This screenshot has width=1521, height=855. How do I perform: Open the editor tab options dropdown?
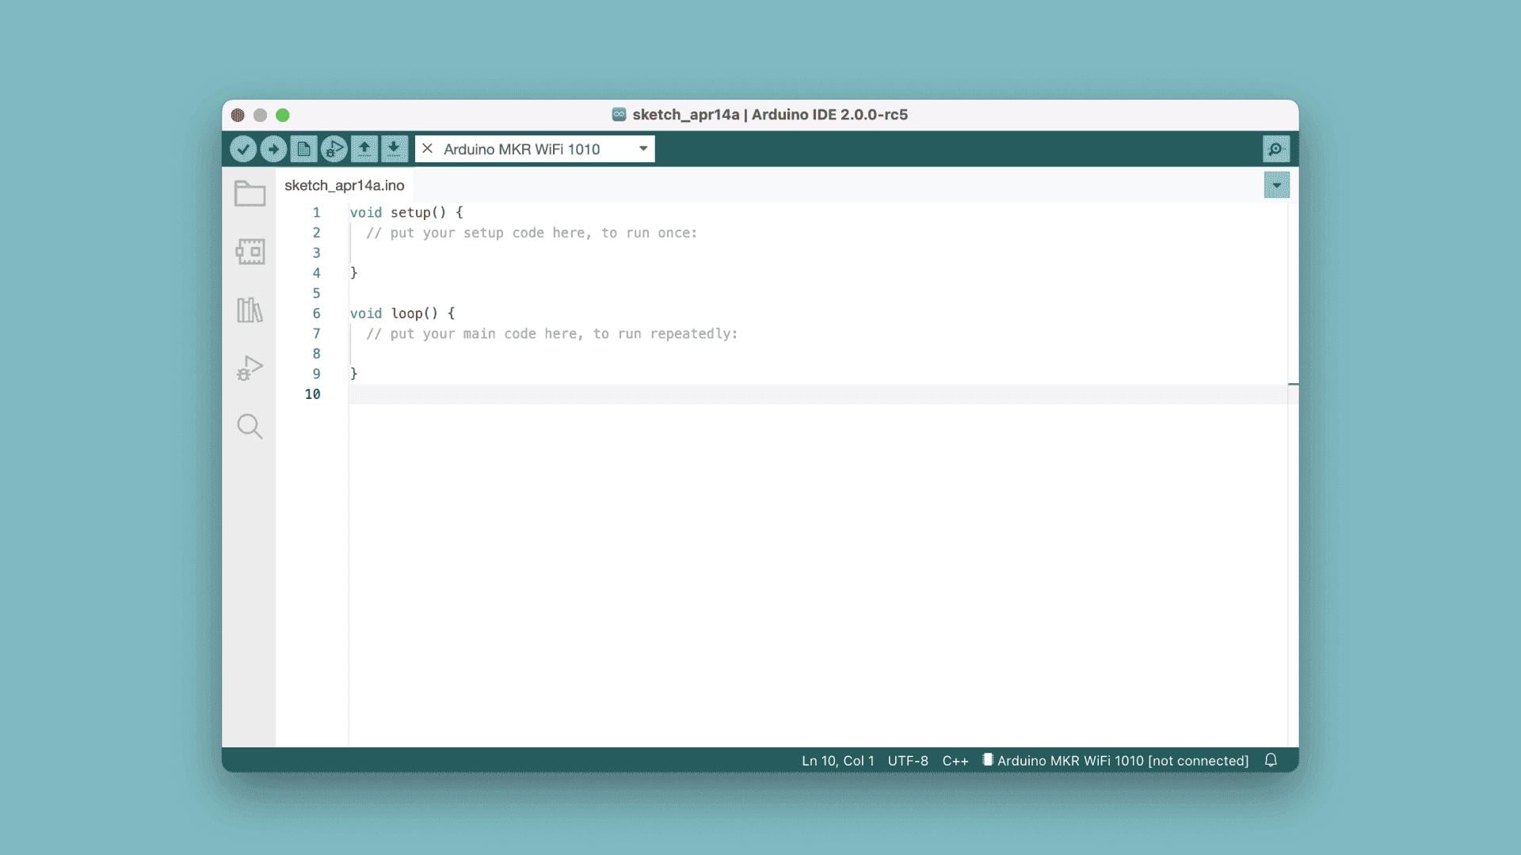coord(1276,184)
